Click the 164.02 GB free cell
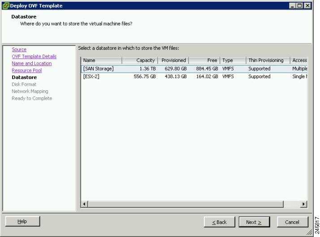This screenshot has height=237, width=320. [207, 76]
